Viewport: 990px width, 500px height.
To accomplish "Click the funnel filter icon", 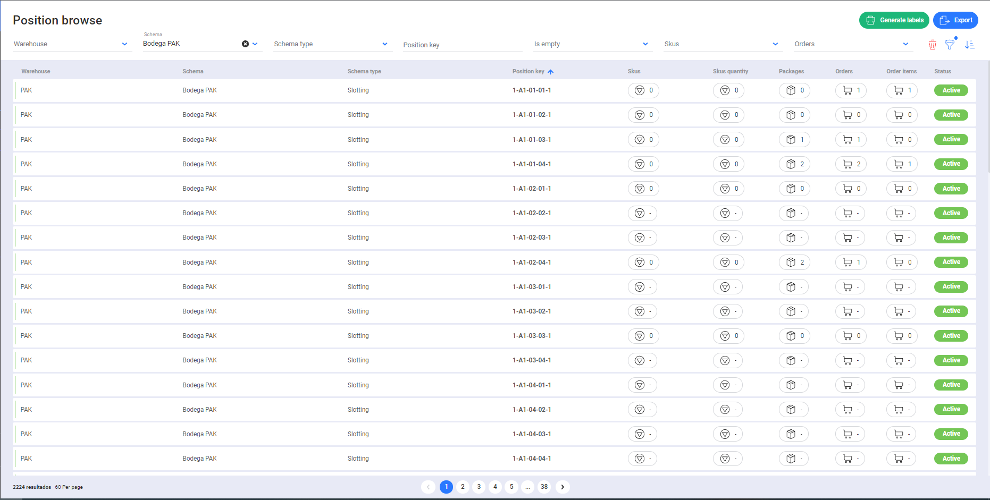I will (x=950, y=45).
